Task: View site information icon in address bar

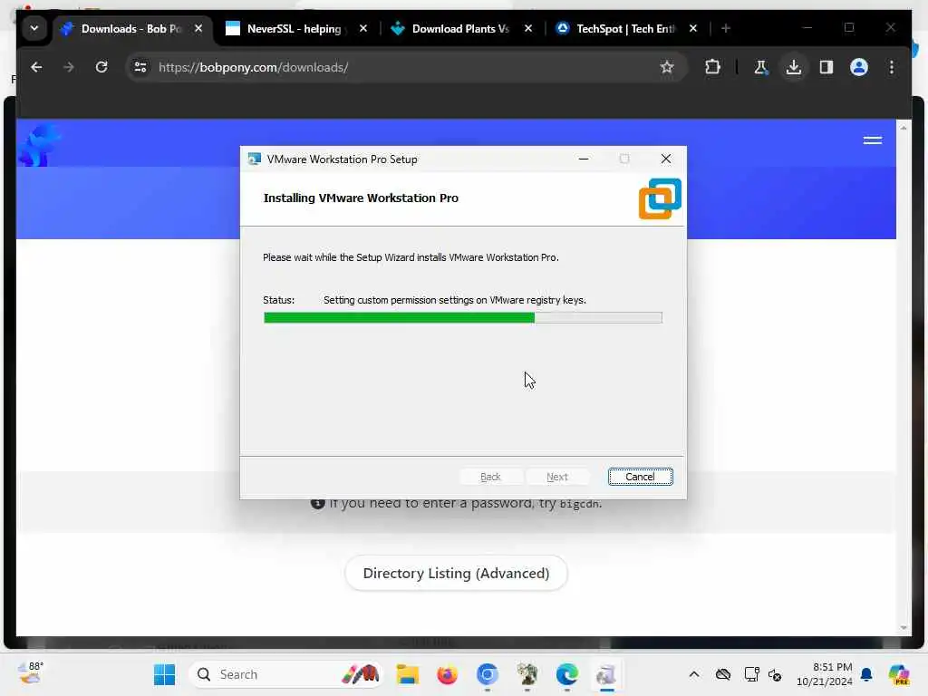Action: (140, 67)
